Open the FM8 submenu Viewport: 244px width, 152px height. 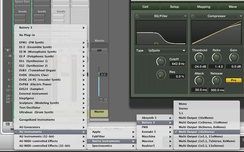pos(155,127)
